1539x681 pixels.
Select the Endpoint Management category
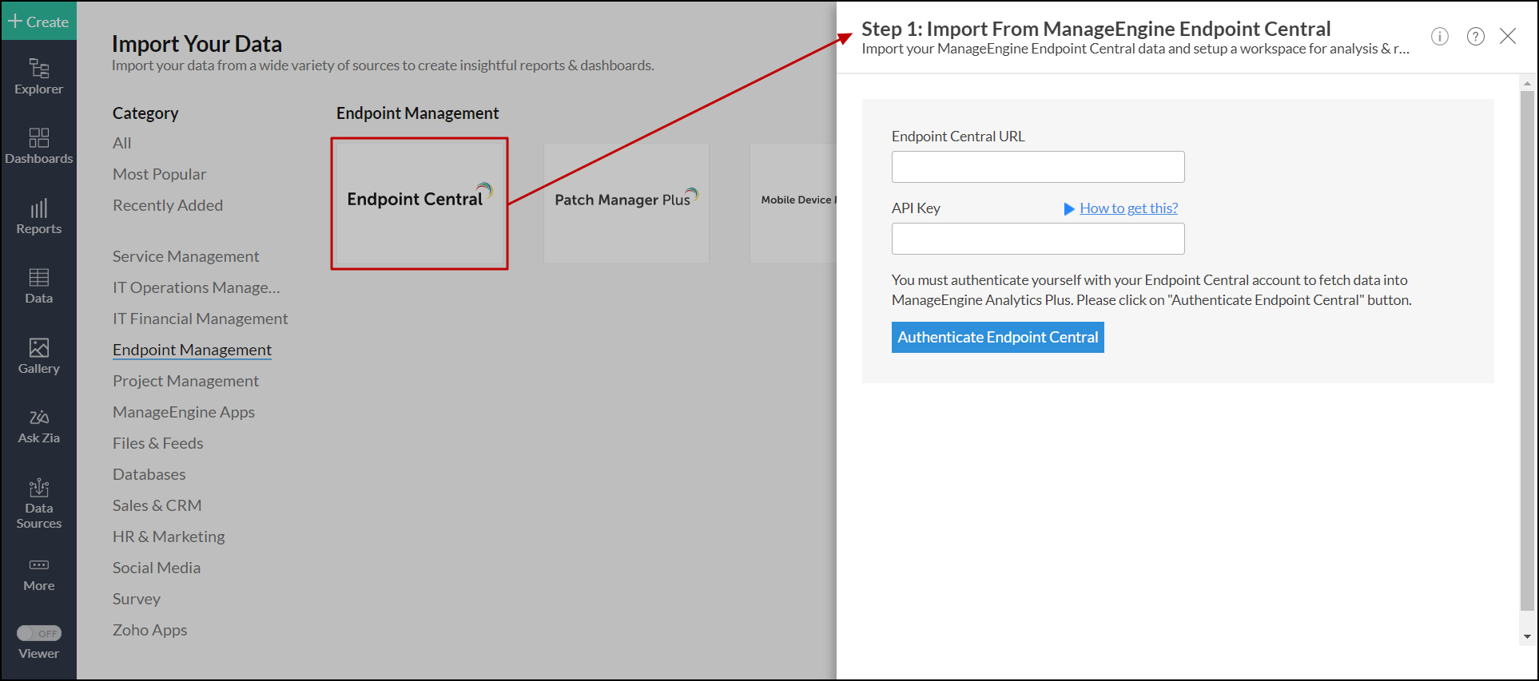click(192, 350)
